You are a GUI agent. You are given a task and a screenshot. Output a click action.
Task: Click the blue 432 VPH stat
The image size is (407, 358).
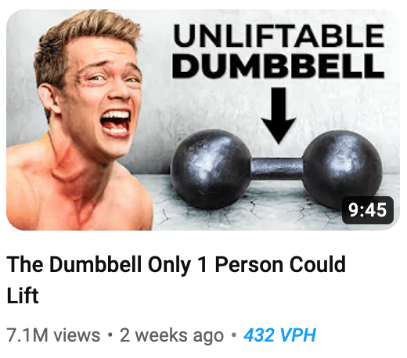[x=279, y=335]
